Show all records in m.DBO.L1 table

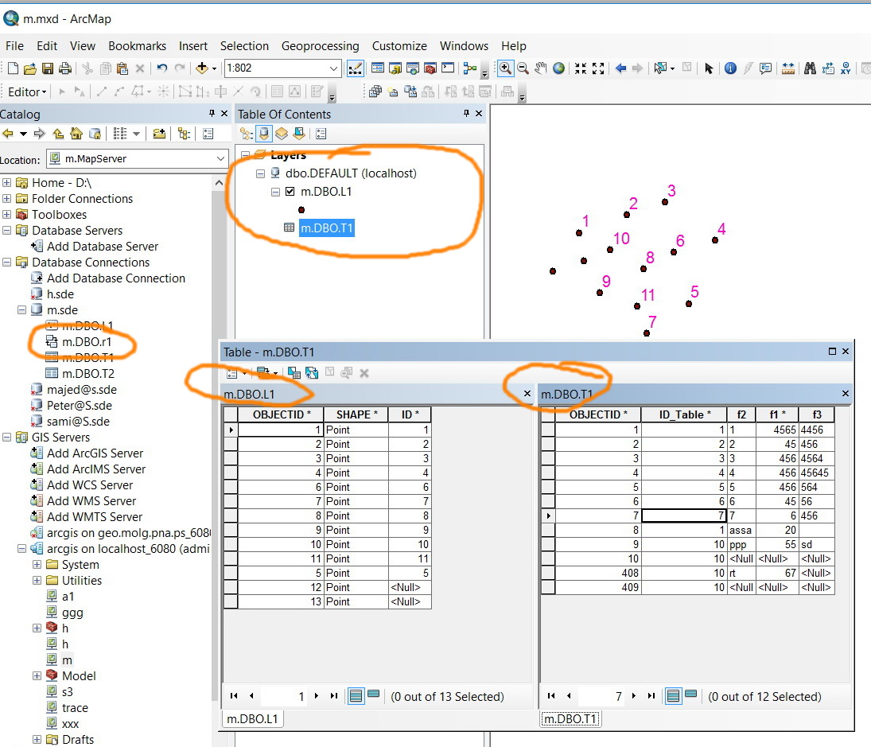[356, 696]
